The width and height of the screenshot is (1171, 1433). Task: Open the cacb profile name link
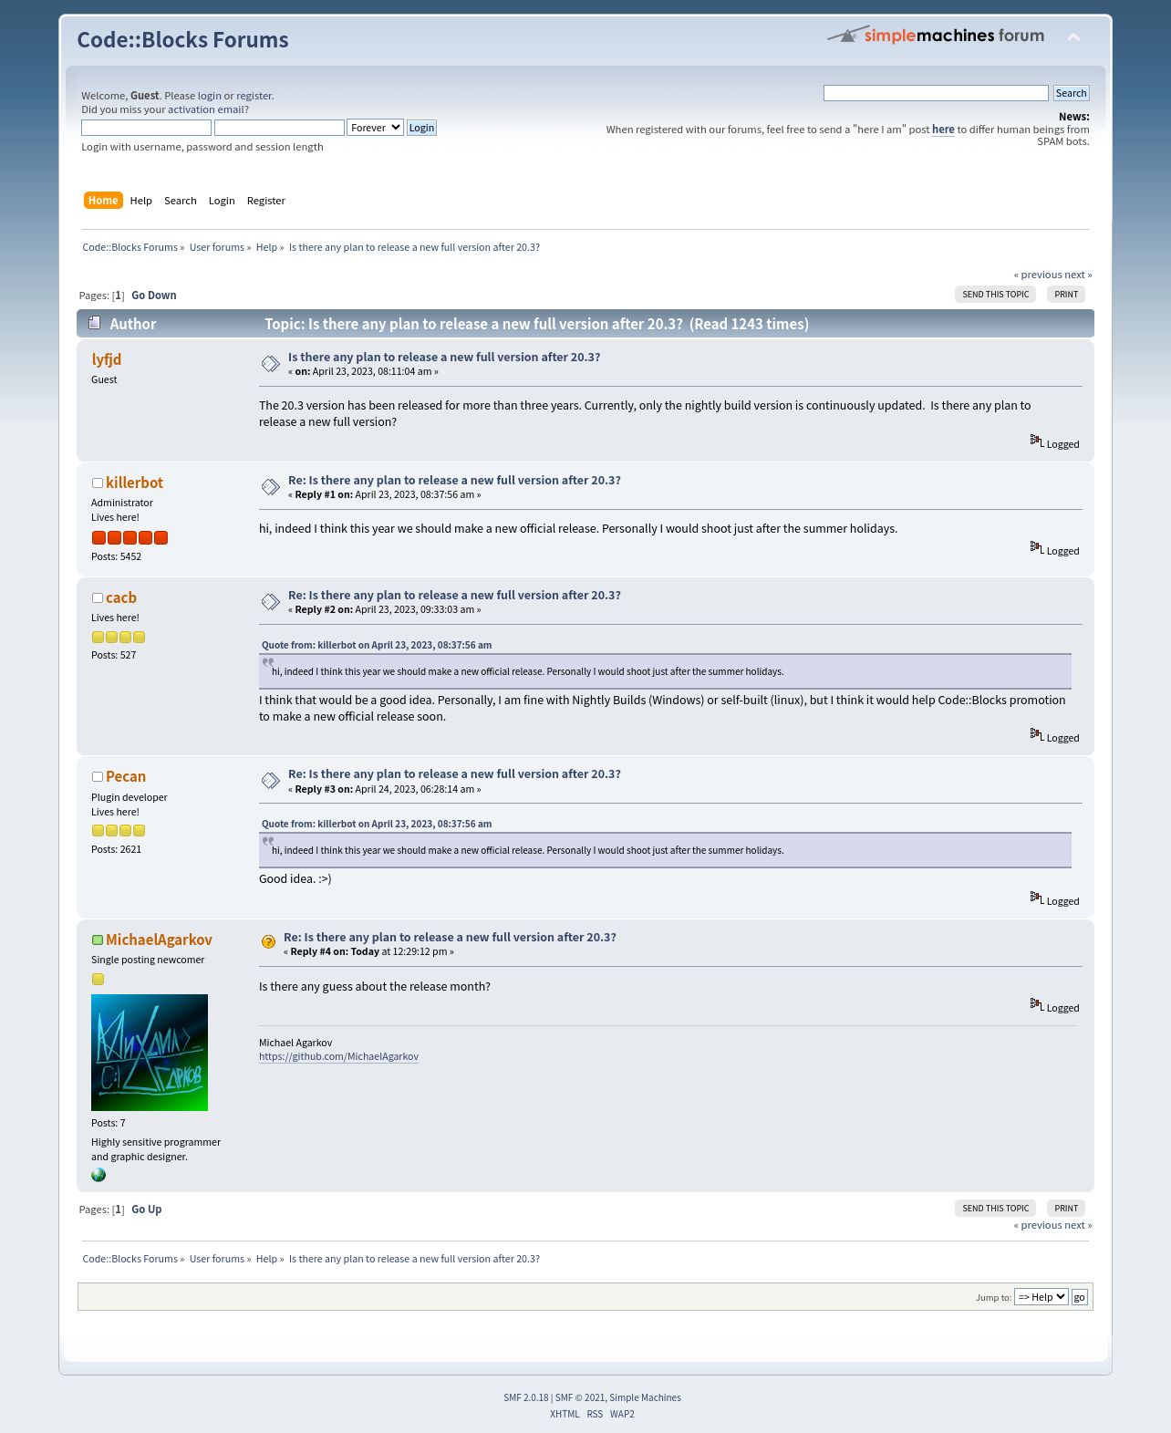(121, 597)
